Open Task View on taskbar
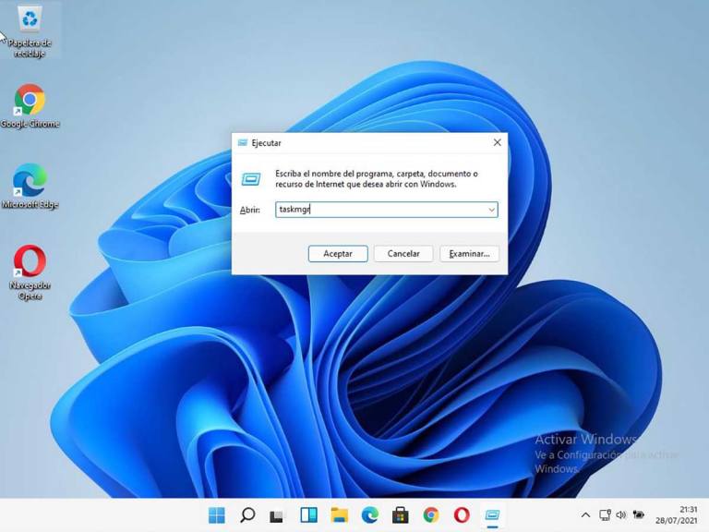The width and height of the screenshot is (709, 532). [x=277, y=515]
